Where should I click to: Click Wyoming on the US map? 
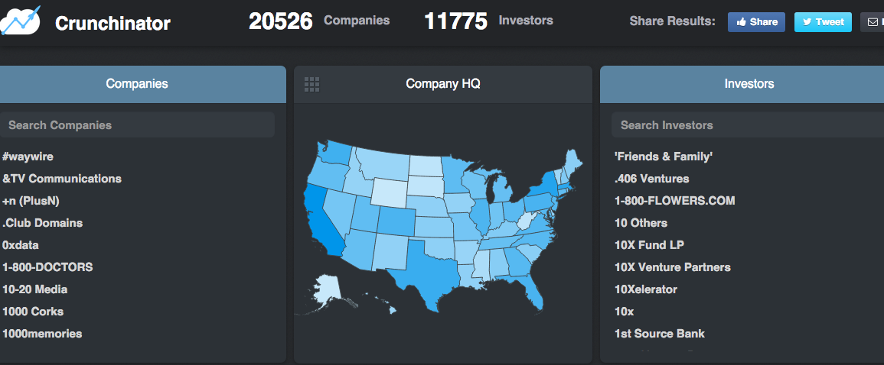(x=389, y=192)
